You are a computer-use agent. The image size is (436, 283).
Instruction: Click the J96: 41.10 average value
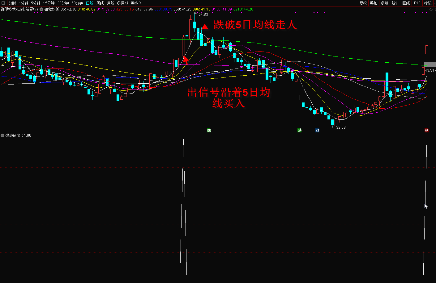(x=202, y=9)
